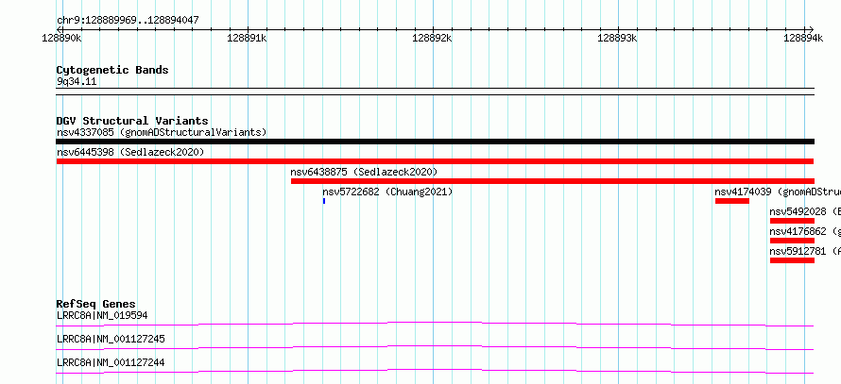Select the magenta LRRC8A|NM_001127245 gene line
This screenshot has width=841, height=384.
(435, 347)
